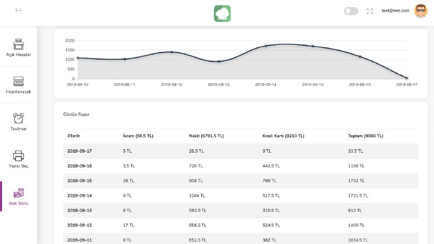Select the Açık Masalar label
The image size is (434, 244).
[x=19, y=55]
